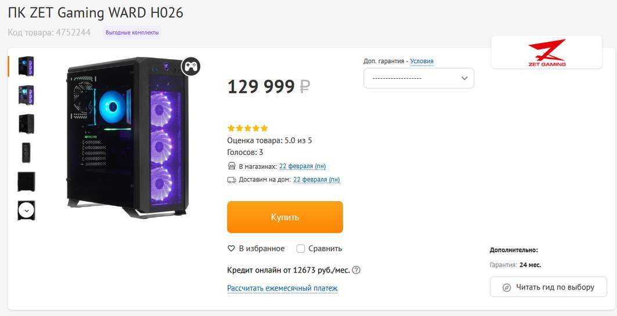Click the in-store date "22 февраля (пн)"
This screenshot has height=316, width=617.
click(x=302, y=166)
